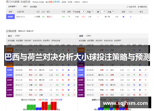This screenshot has width=154, height=111.
Task: Toggle 欧洲杯 filter in the 波黑 panel
Action: (x=96, y=40)
